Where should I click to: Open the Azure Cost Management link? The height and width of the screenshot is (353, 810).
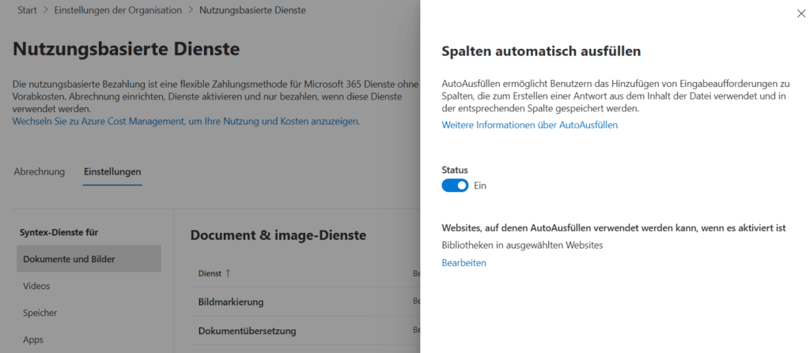click(186, 122)
